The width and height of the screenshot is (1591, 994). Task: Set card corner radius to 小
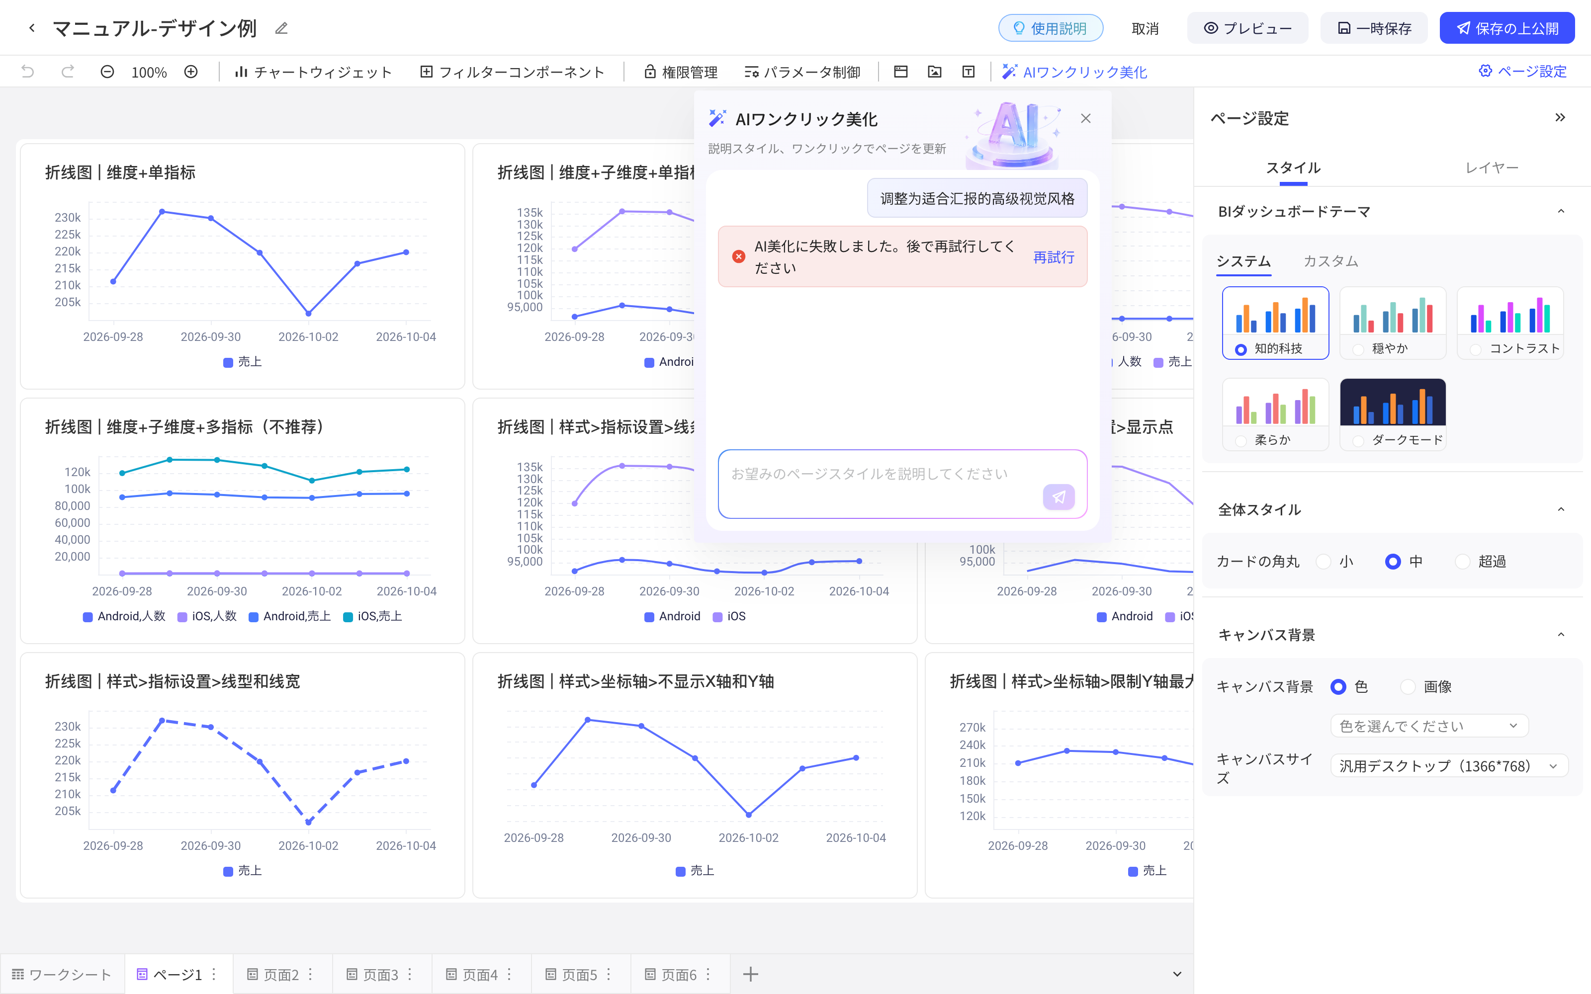pos(1324,562)
